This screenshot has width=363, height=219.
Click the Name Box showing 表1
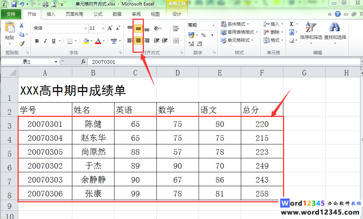pos(27,62)
